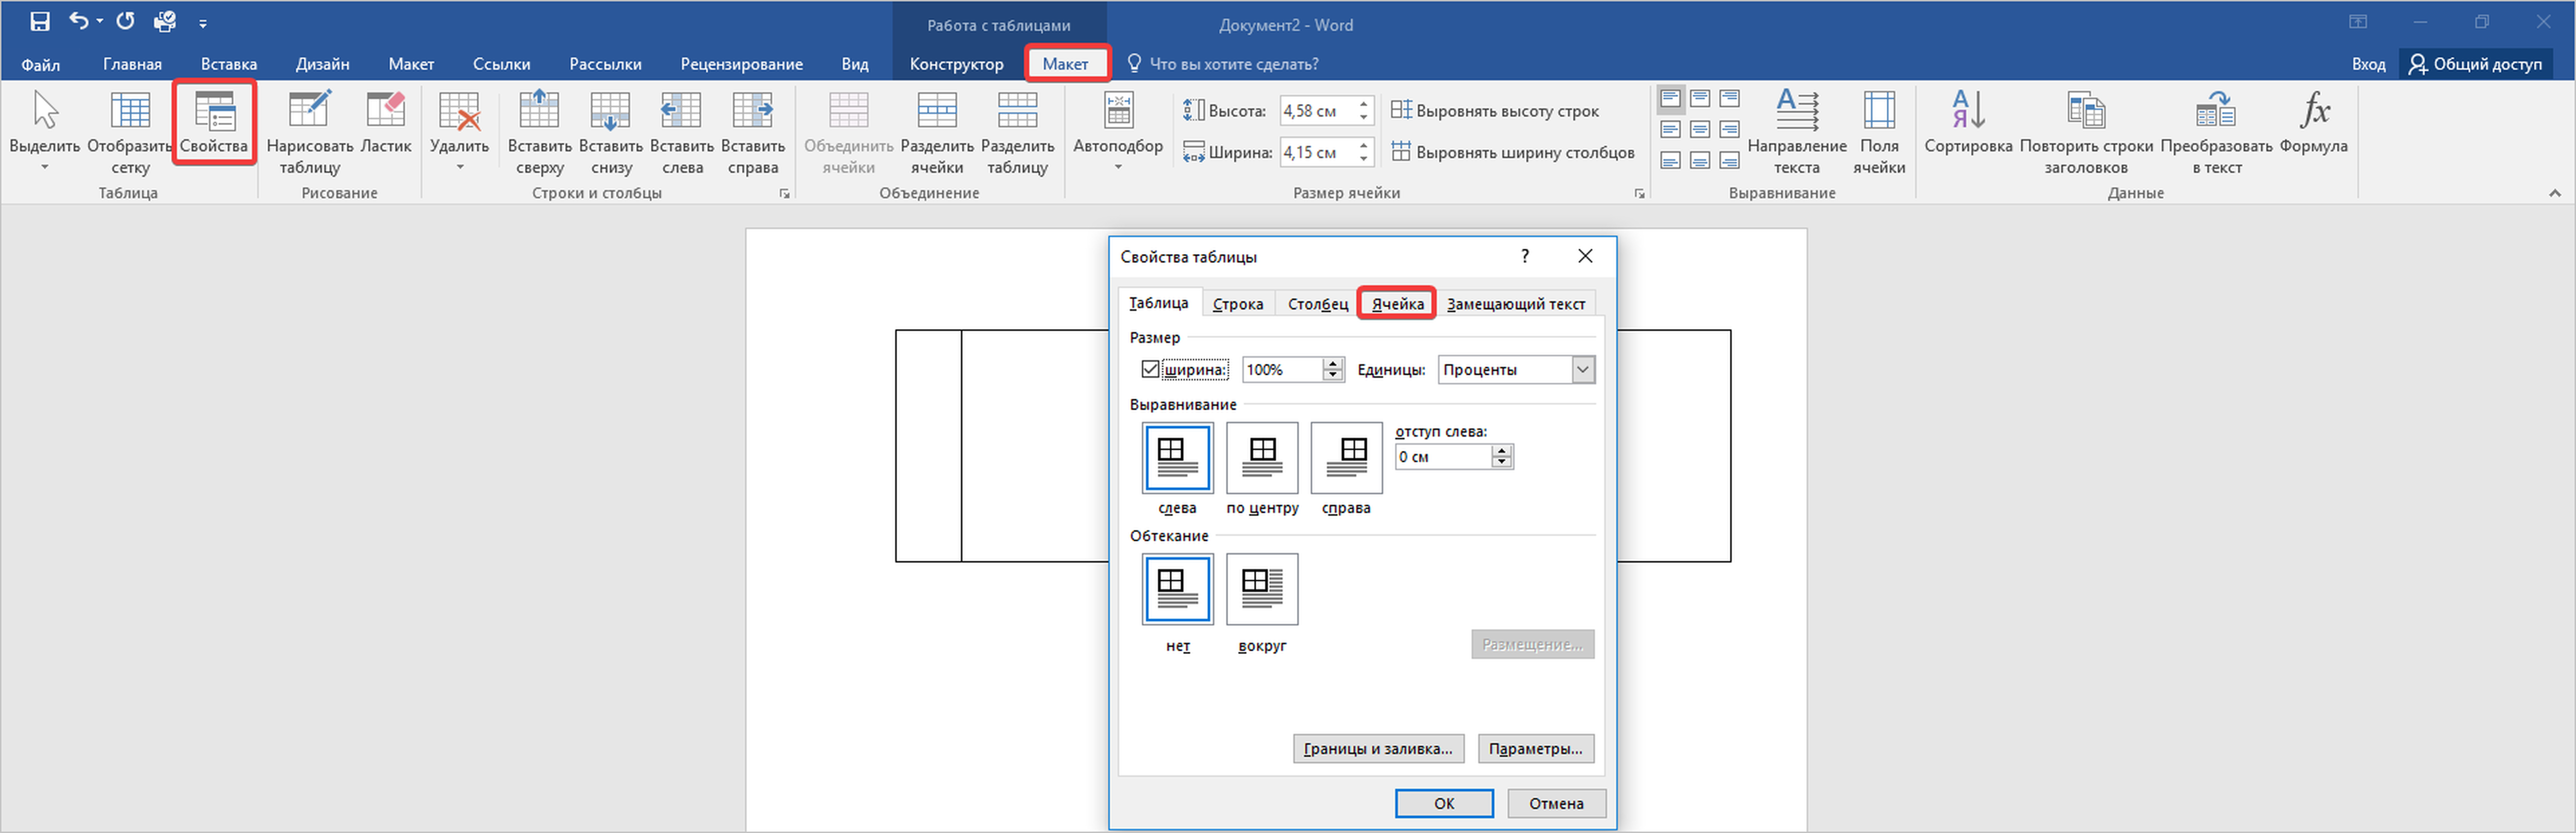Choose wrap-around (вокруг) text wrapping option

point(1262,589)
